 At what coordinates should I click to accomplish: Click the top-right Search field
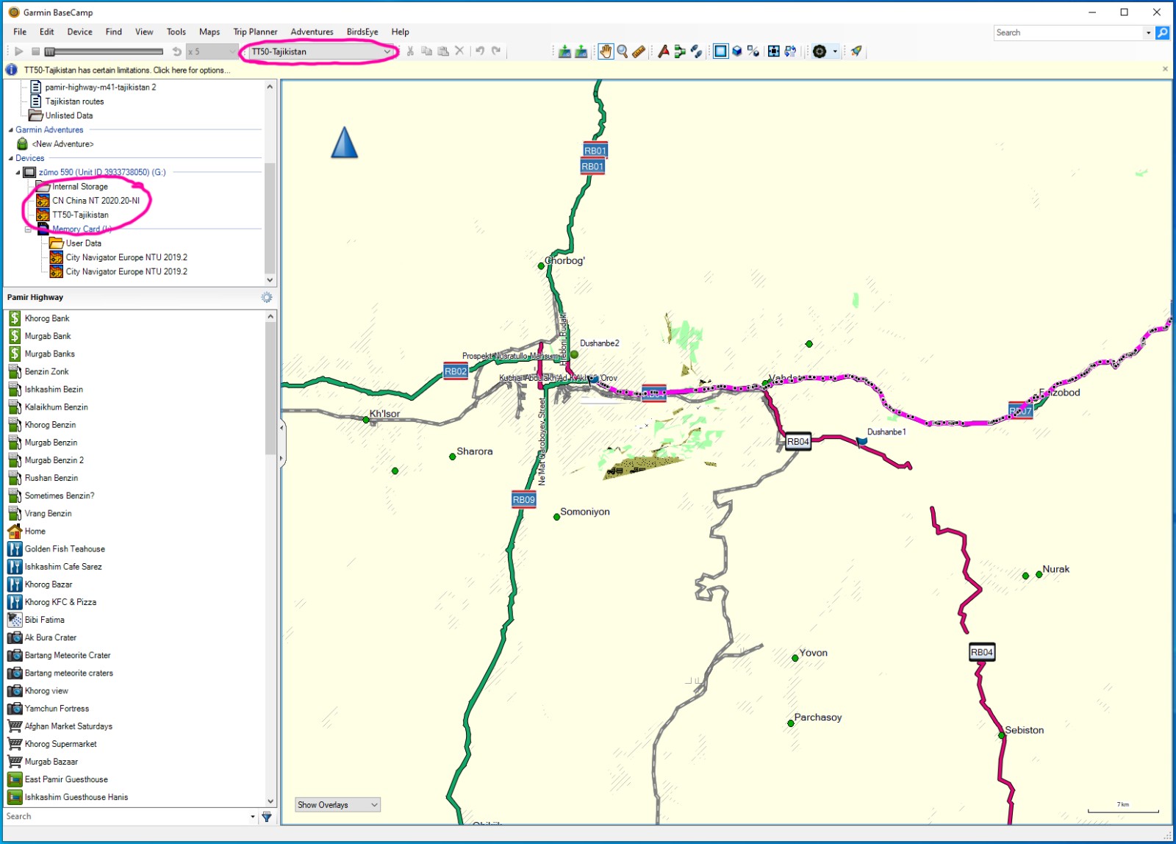pyautogui.click(x=1069, y=32)
